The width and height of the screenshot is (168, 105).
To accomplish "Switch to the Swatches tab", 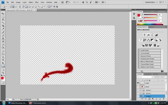I will click(147, 11).
